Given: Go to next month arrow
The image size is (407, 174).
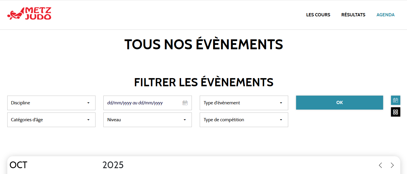Looking at the screenshot, I should [x=392, y=165].
